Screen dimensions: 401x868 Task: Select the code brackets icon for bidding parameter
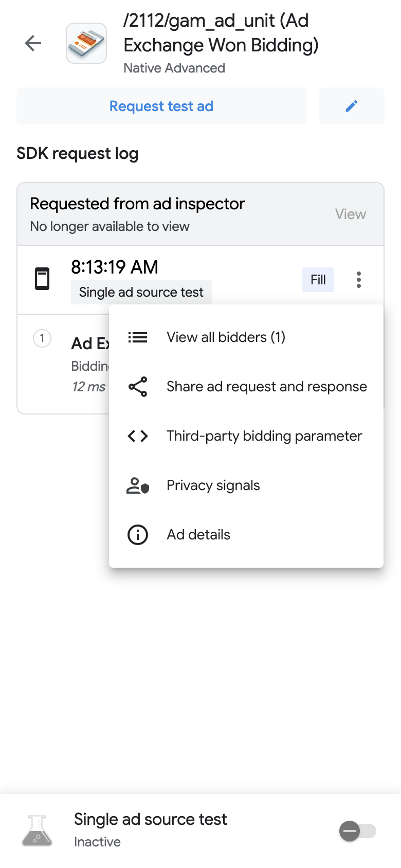(137, 436)
